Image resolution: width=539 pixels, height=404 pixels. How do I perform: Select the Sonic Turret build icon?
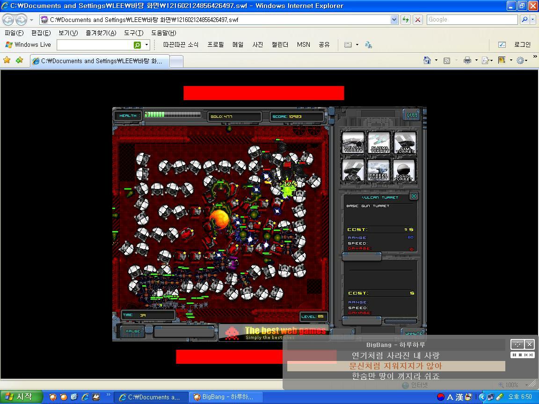405,170
